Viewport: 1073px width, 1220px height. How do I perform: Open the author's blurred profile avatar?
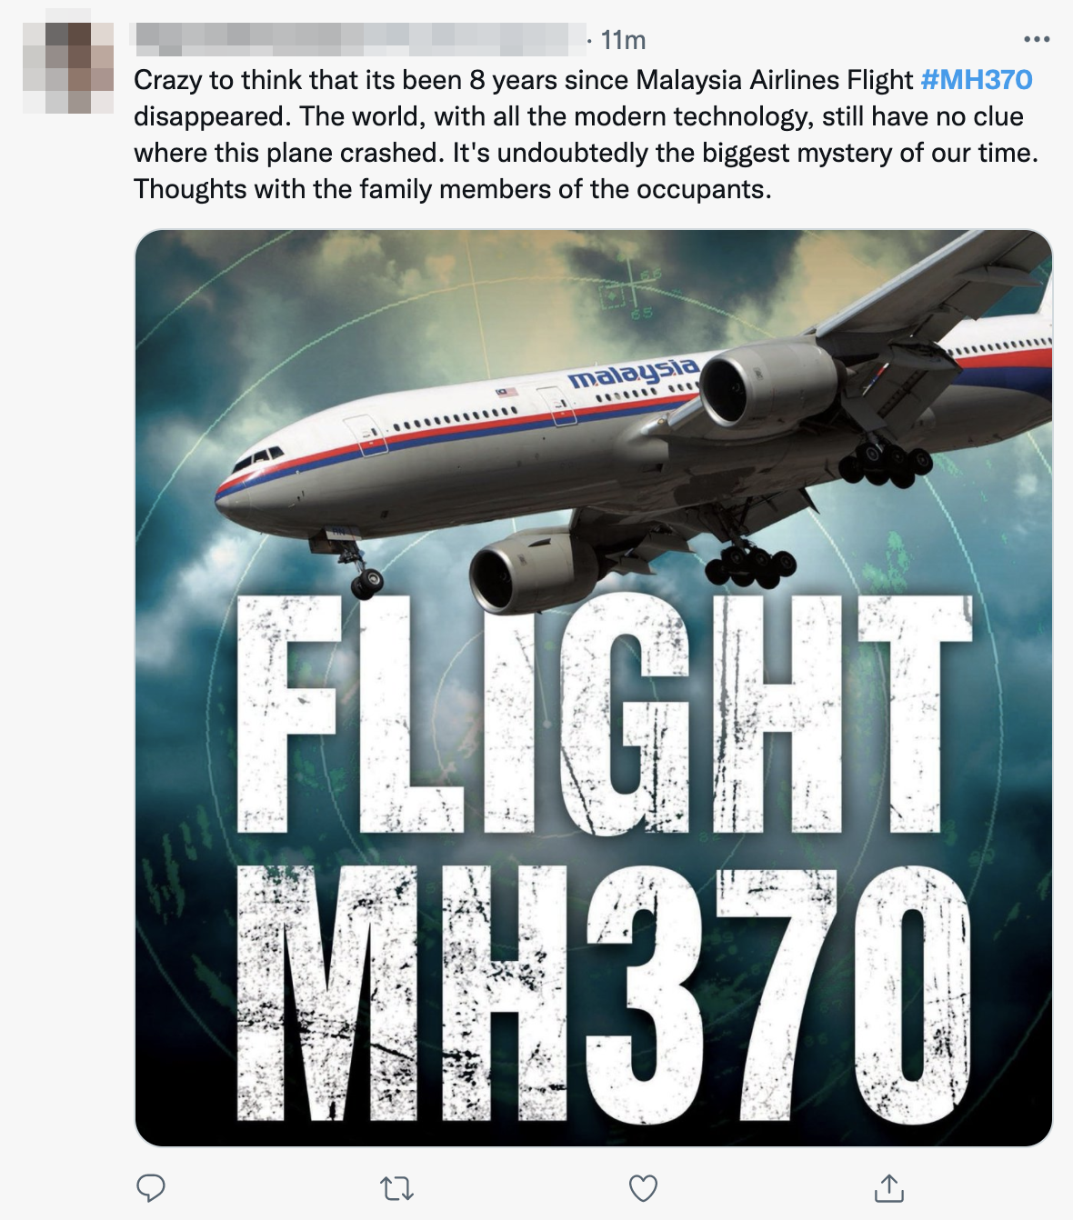(x=68, y=68)
